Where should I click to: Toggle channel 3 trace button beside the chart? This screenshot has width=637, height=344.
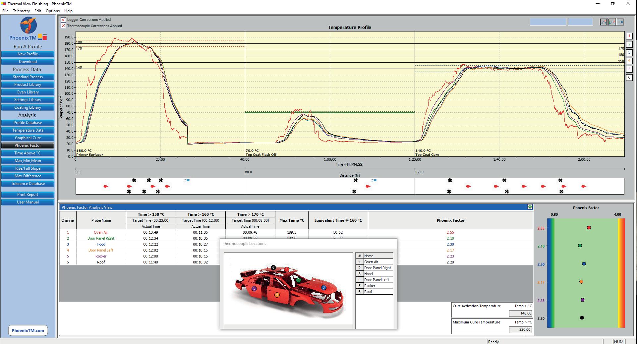pos(629,52)
